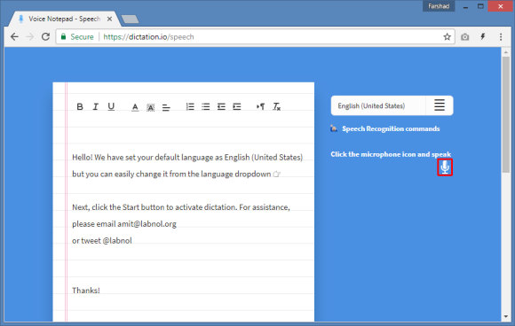Viewport: 515px width, 326px height.
Task: Start dictation with the microphone icon
Action: coord(445,167)
